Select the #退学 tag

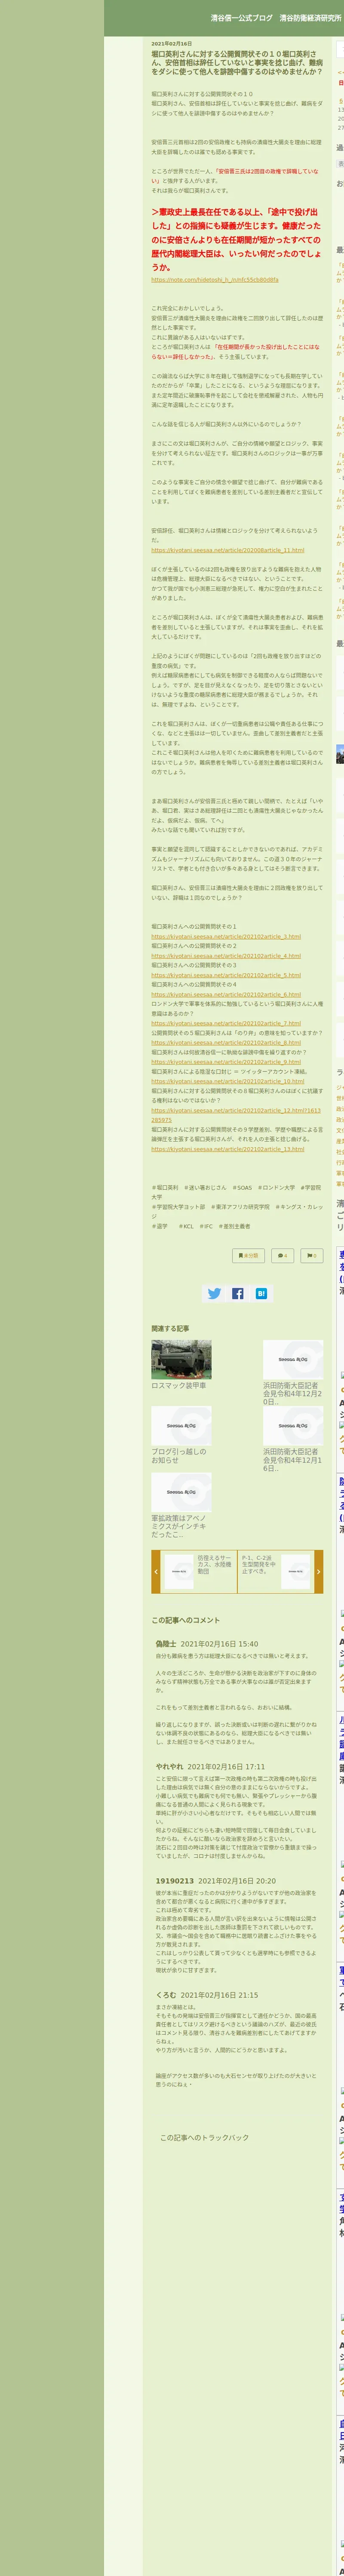[x=160, y=1226]
